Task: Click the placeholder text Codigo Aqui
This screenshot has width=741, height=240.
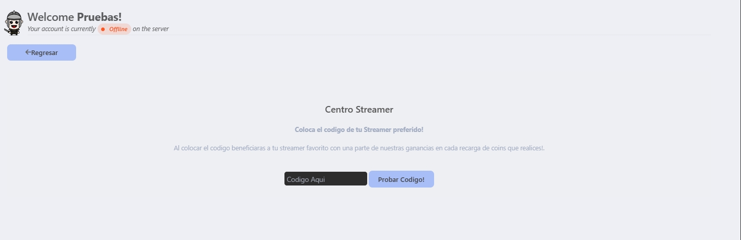Action: pyautogui.click(x=306, y=179)
